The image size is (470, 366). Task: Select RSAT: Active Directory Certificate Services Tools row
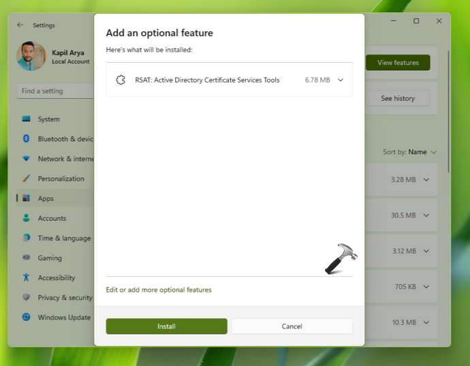(x=229, y=80)
